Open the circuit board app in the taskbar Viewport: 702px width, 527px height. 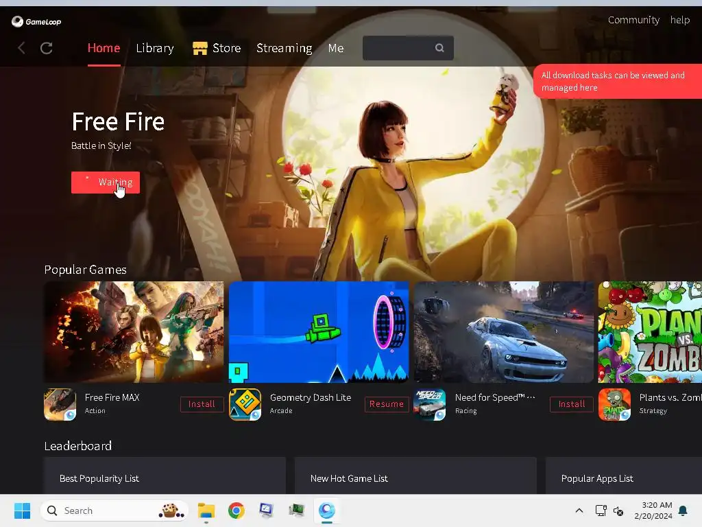click(296, 511)
